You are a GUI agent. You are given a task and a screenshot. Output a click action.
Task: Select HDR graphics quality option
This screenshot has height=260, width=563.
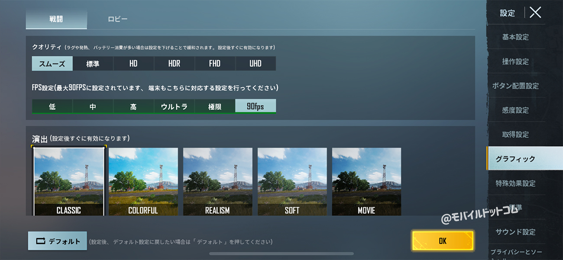174,64
